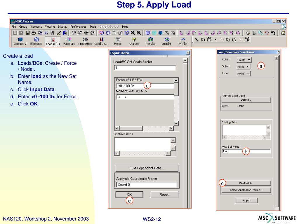Select Smooth Shaded dark cube icon

(x=160, y=33)
